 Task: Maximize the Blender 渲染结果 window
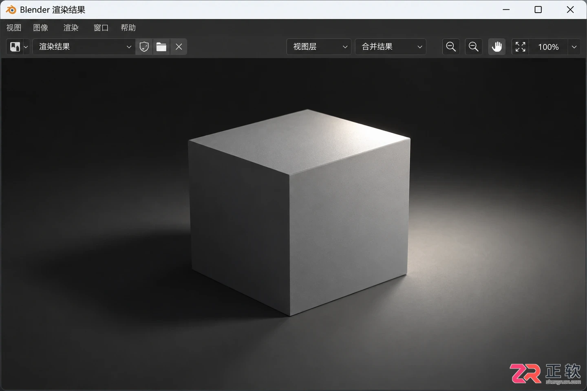(x=538, y=9)
